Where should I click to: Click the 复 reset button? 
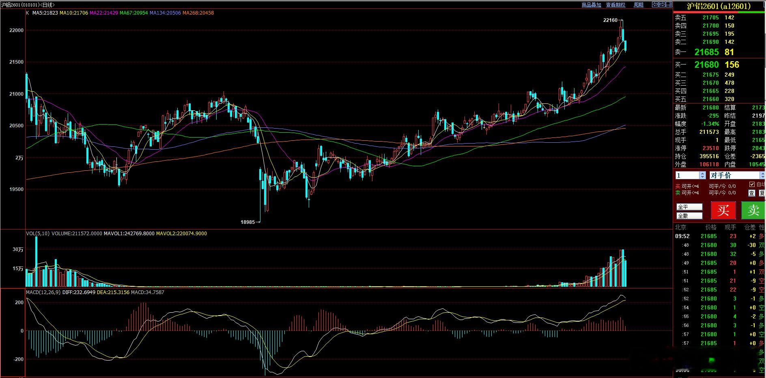762,193
